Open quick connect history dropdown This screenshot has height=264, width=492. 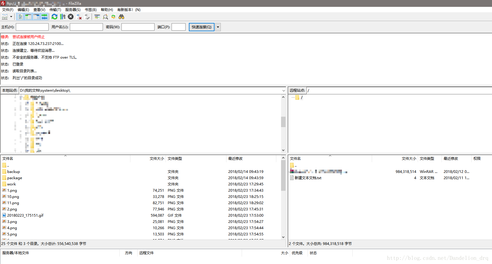coord(218,27)
